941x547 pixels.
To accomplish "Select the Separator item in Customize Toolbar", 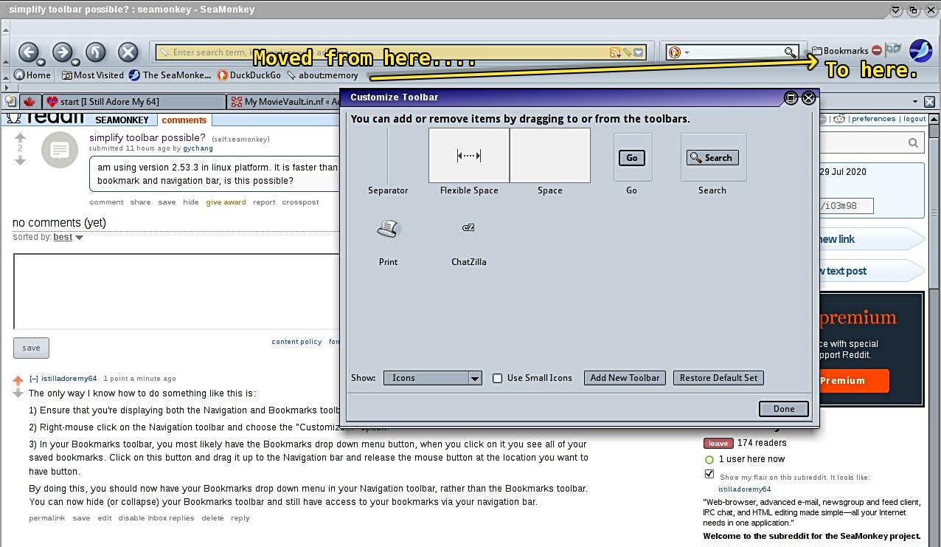I will [388, 162].
